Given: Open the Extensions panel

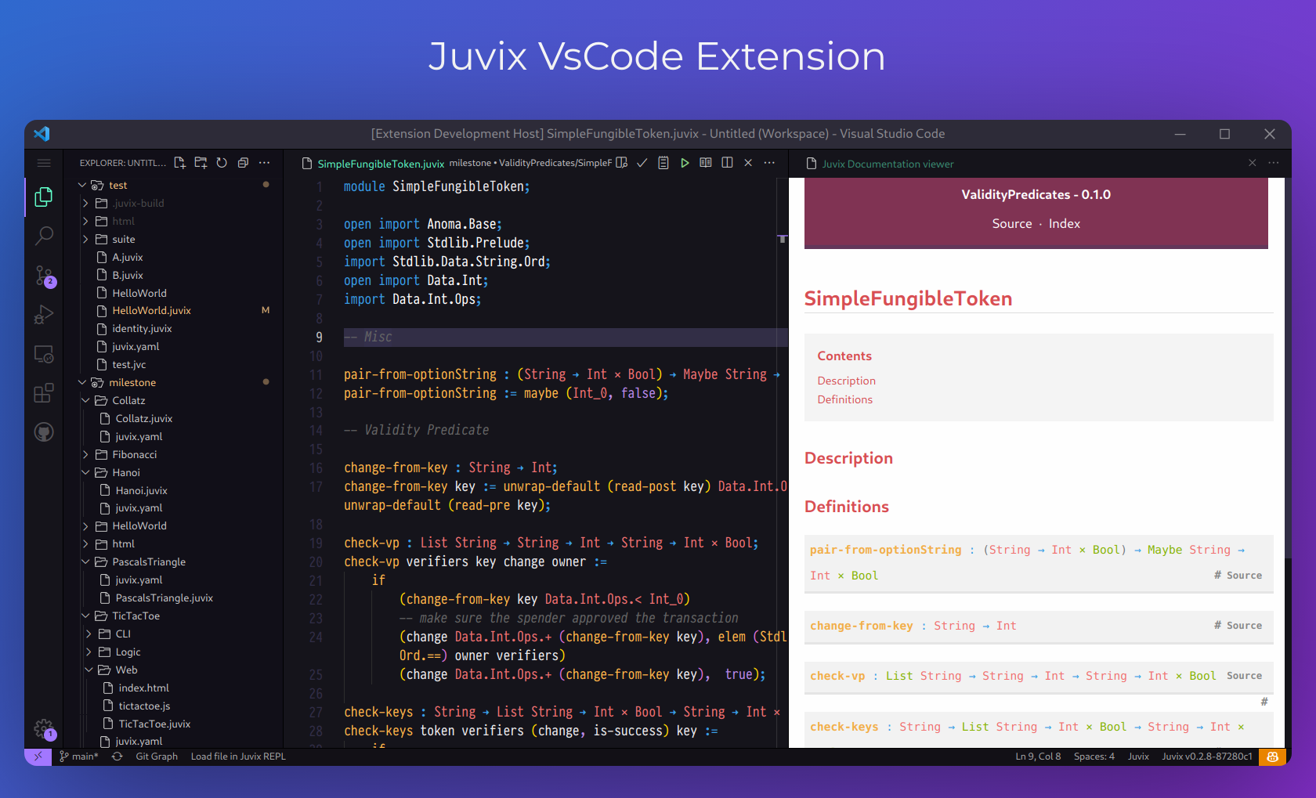Looking at the screenshot, I should [x=43, y=393].
